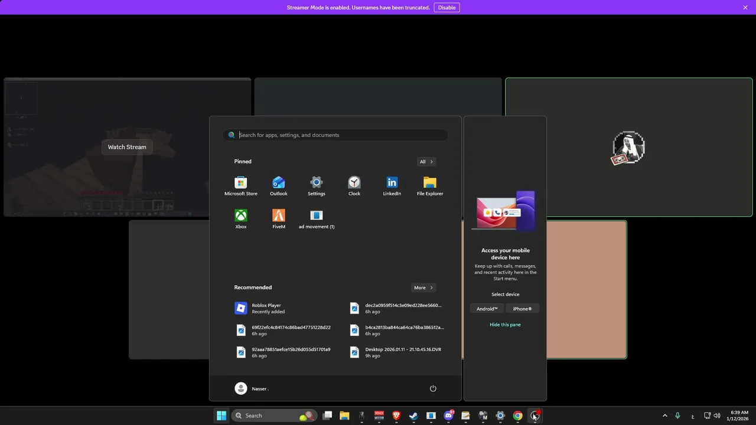Dismiss the Streamer Mode banner
This screenshot has width=756, height=425.
click(x=745, y=8)
